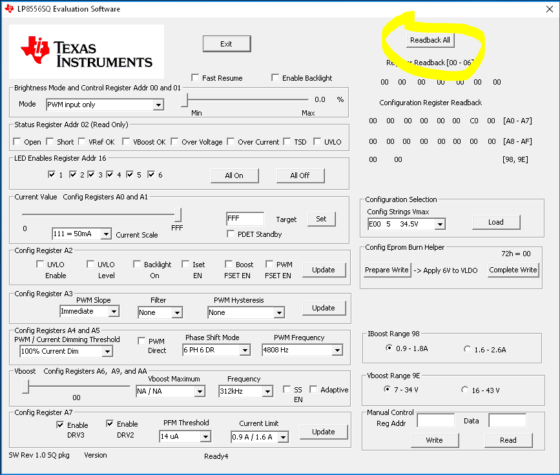The height and width of the screenshot is (475, 560).
Task: Uncheck the Enable DRV3 checkbox
Action: tap(60, 425)
